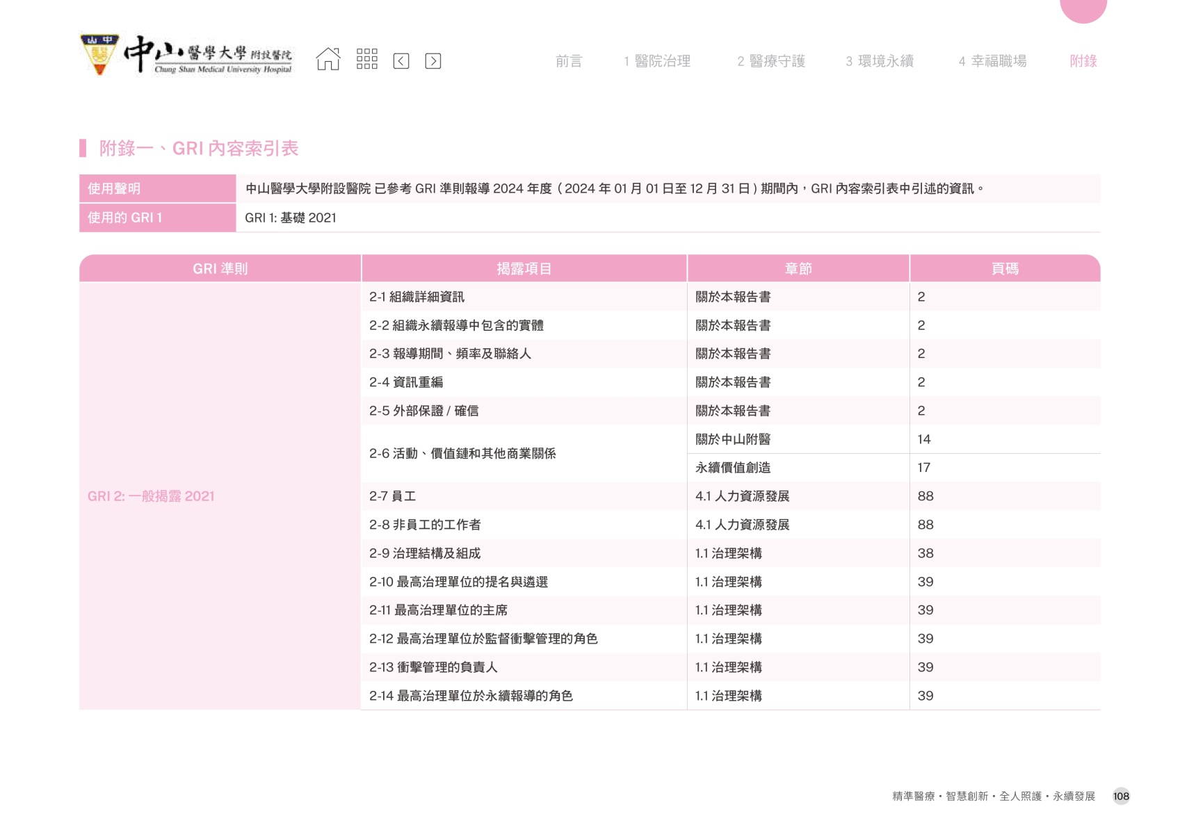Image resolution: width=1180 pixels, height=834 pixels.
Task: Click the GRI 準則 column header
Action: pos(220,269)
